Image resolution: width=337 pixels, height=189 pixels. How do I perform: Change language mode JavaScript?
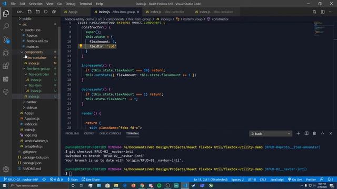pyautogui.click(x=277, y=180)
